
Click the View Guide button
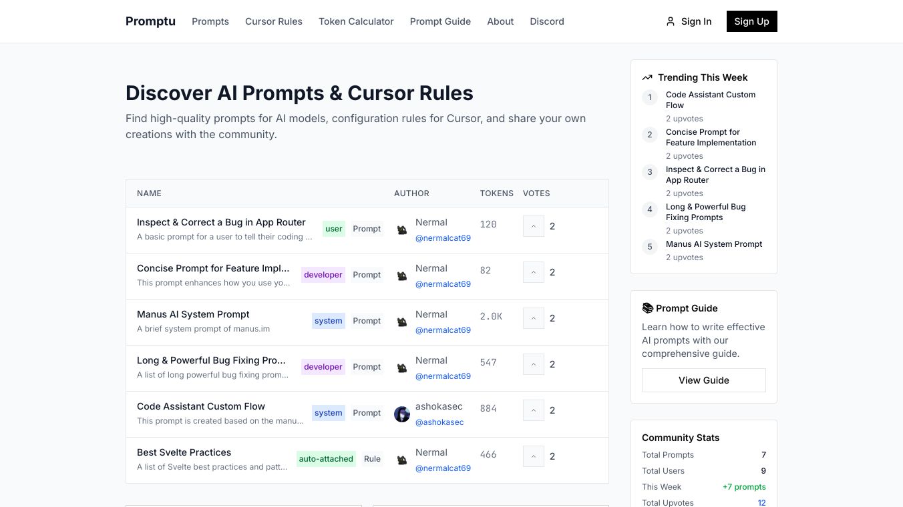703,380
